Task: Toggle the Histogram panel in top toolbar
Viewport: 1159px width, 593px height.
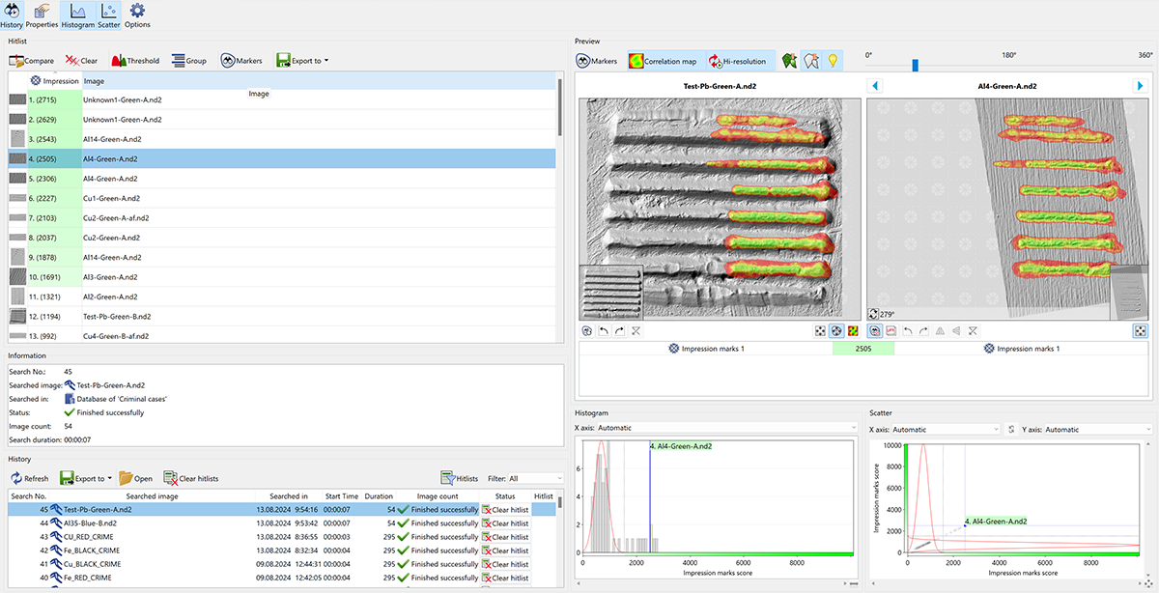Action: pyautogui.click(x=77, y=14)
